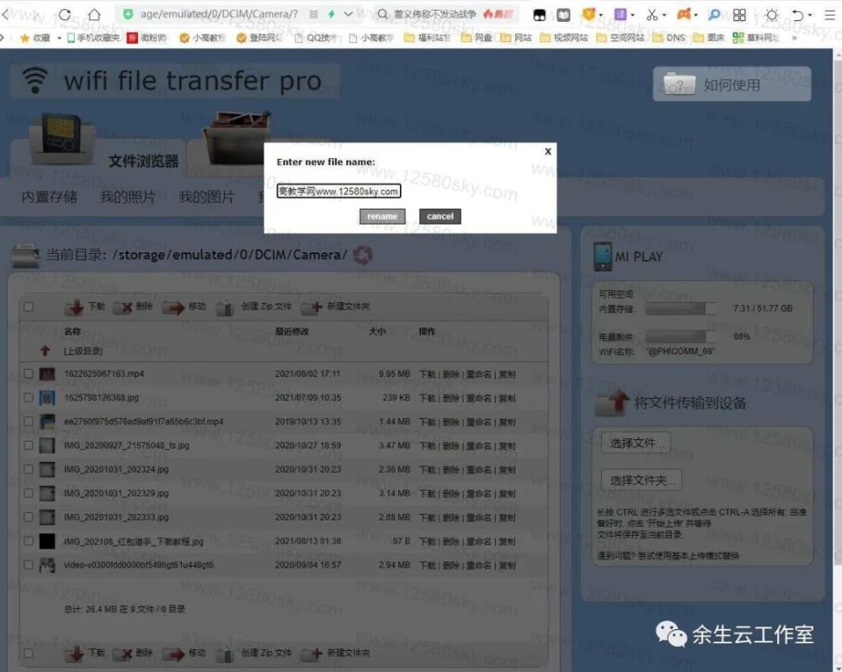
Task: Click the 选择文件夹 upload folder button
Action: (x=642, y=480)
